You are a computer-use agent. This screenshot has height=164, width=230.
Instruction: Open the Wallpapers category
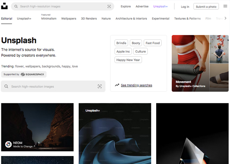pos(69,18)
